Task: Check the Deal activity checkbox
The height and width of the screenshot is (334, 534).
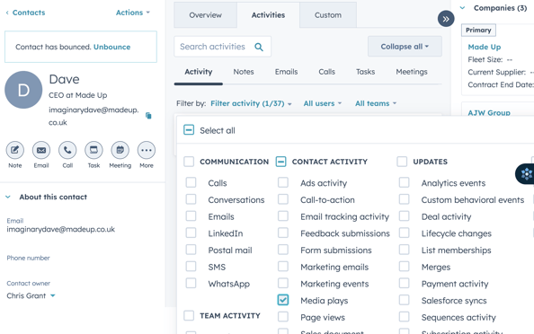Action: click(x=405, y=216)
